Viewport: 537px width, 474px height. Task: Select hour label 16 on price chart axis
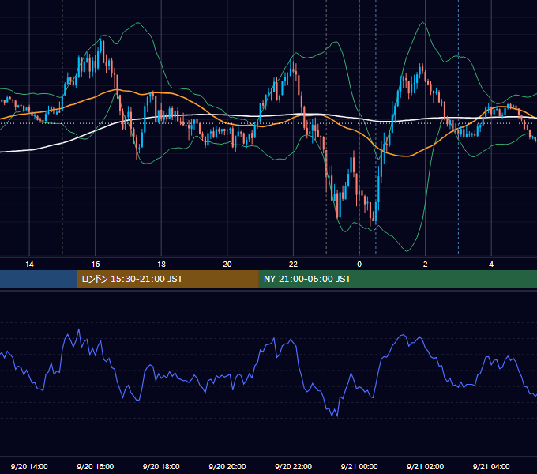[96, 265]
